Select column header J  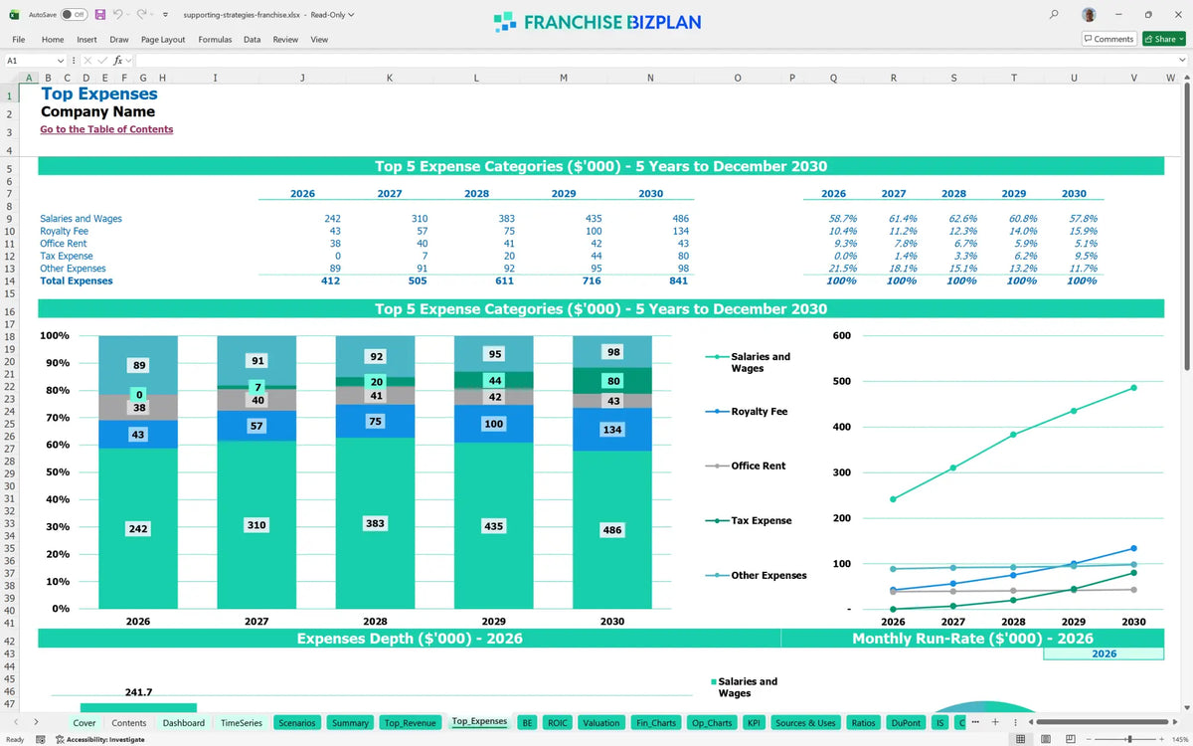[x=302, y=78]
